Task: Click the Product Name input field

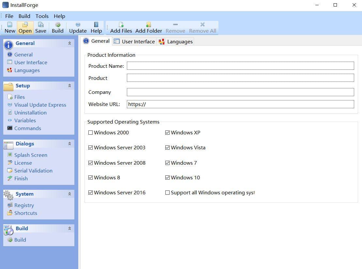Action: pos(240,66)
